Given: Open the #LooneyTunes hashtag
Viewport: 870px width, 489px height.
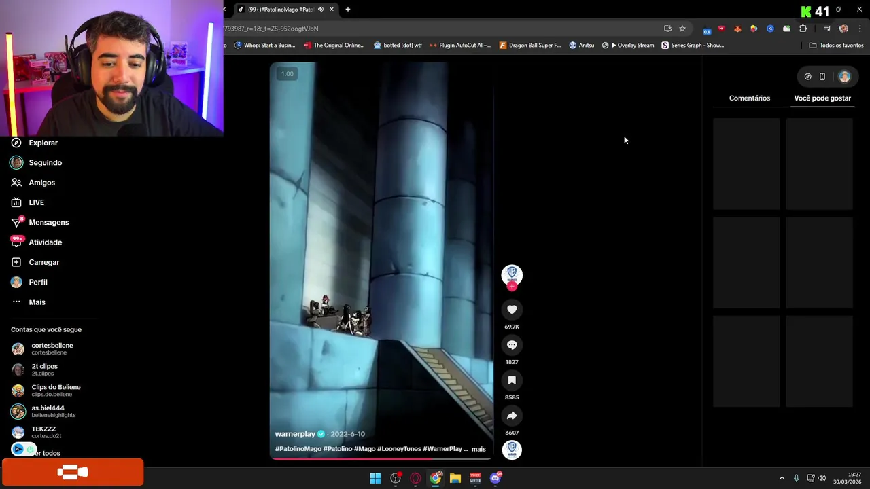Looking at the screenshot, I should click(399, 449).
